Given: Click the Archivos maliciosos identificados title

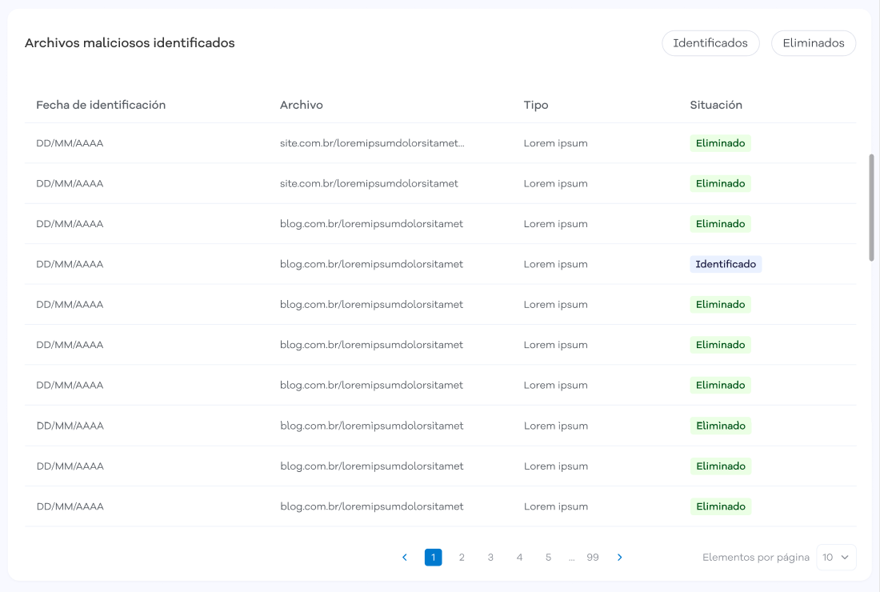Looking at the screenshot, I should click(x=130, y=43).
